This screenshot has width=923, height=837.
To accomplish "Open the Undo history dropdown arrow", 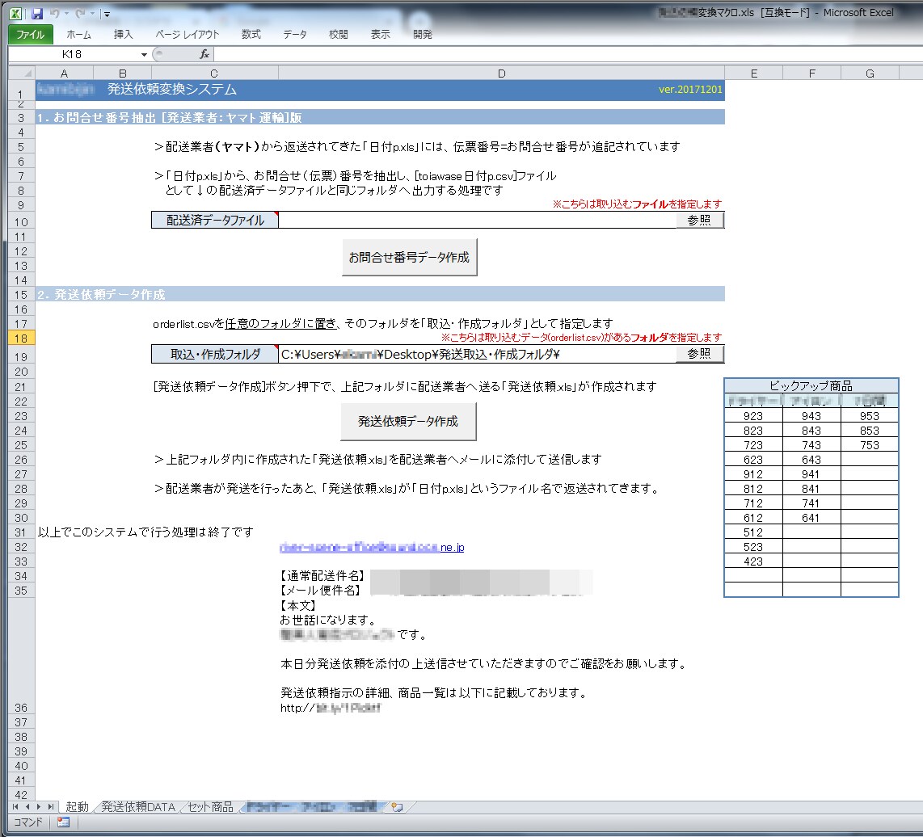I will click(x=66, y=13).
